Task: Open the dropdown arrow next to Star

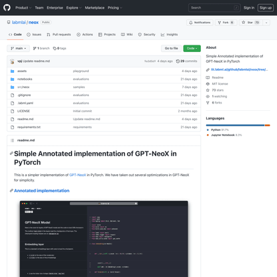Action: (266, 23)
